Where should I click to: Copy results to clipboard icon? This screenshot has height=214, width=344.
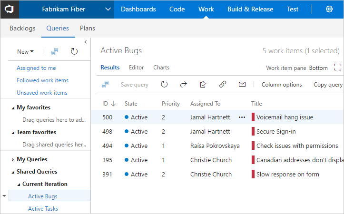[203, 85]
